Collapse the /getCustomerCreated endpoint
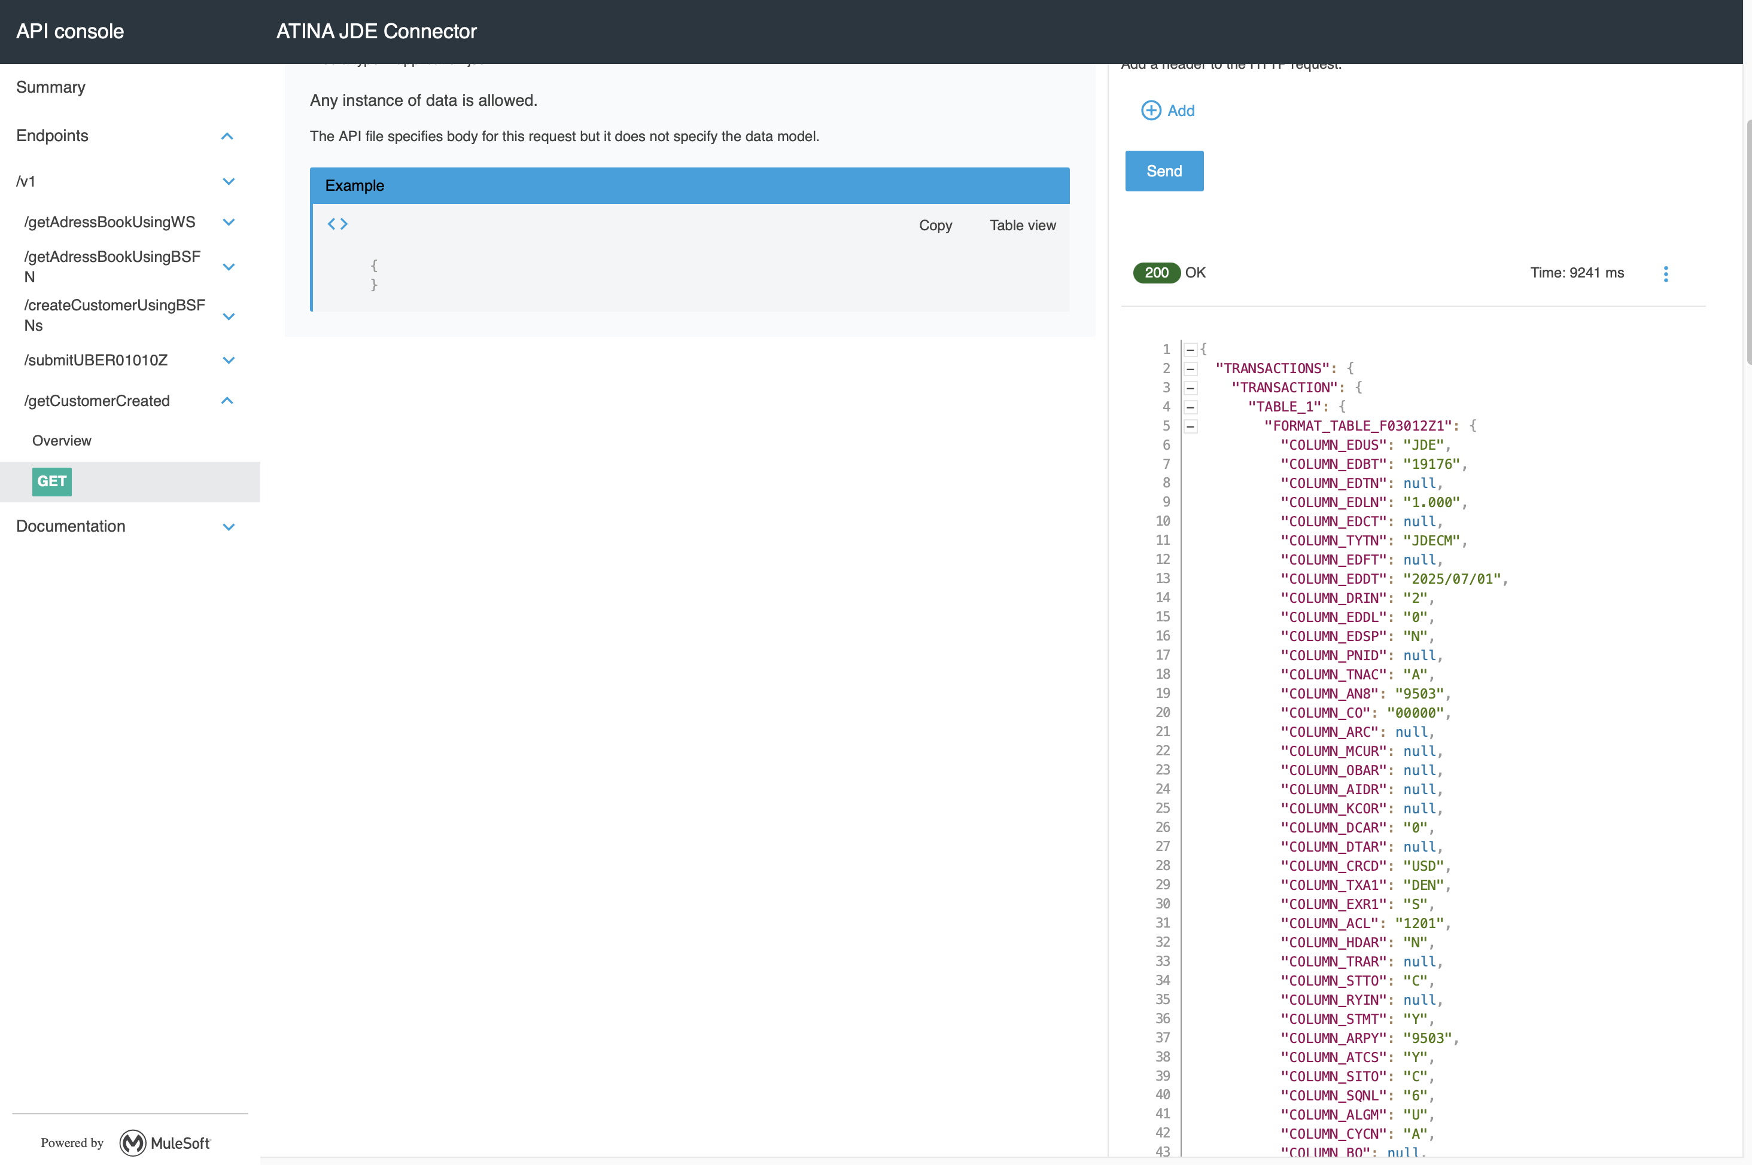Viewport: 1752px width, 1165px height. pyautogui.click(x=227, y=401)
